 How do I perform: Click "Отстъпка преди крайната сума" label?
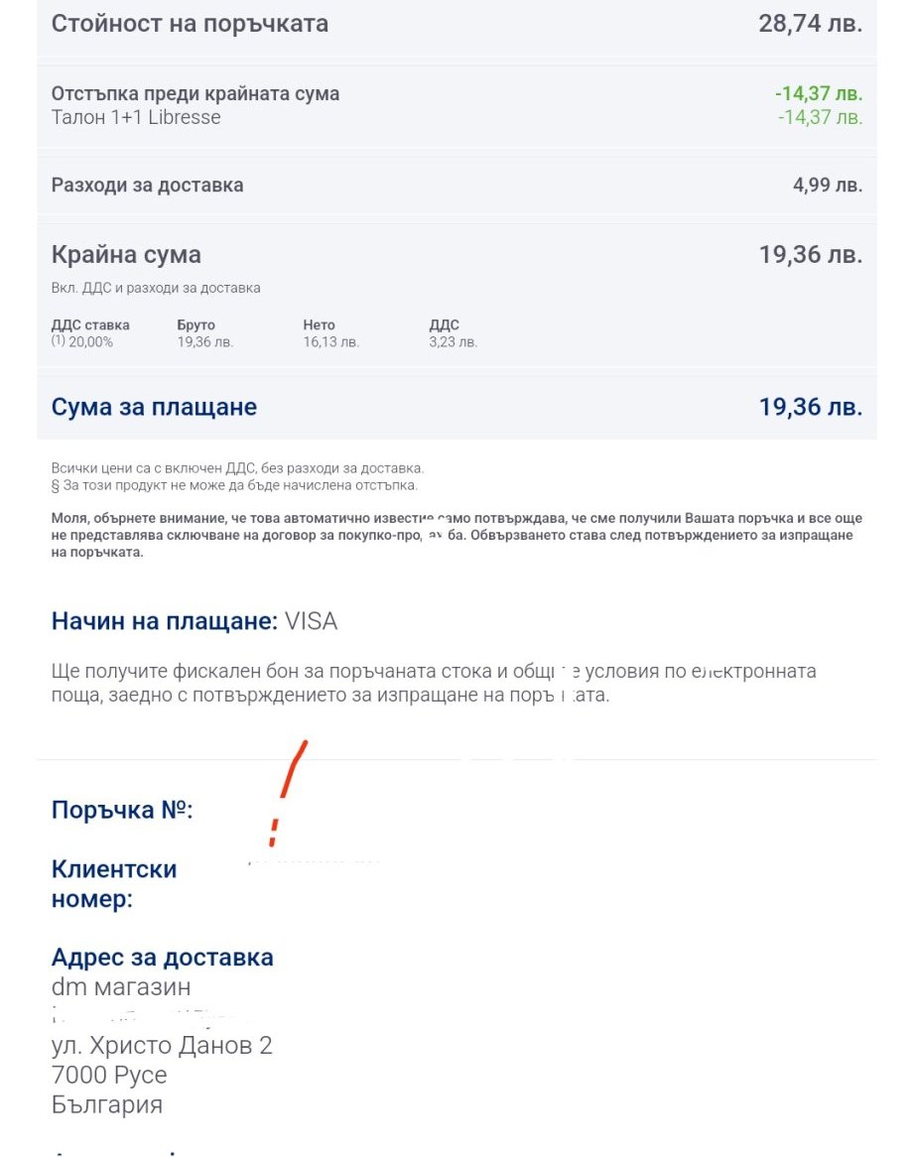point(196,94)
